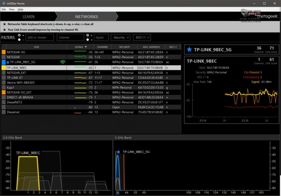Image resolution: width=281 pixels, height=196 pixels.
Task: Open the File menu
Action: (x=4, y=9)
